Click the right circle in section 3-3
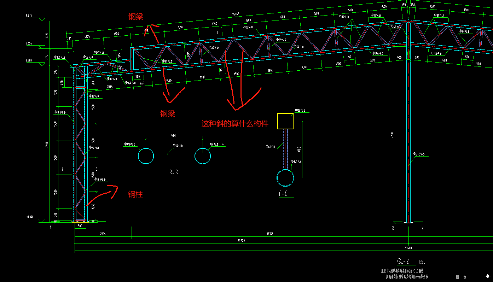Viewport: 493px width, 282px height. click(x=202, y=156)
